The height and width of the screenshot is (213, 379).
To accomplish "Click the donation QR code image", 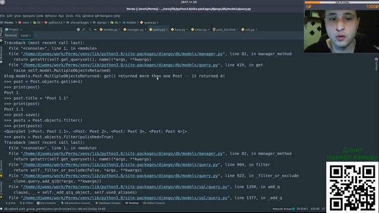I will (x=352, y=187).
